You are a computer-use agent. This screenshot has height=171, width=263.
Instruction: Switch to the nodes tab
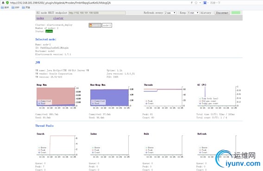pos(40,18)
